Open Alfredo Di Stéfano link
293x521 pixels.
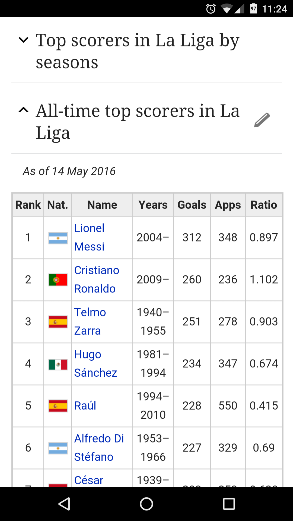(x=99, y=448)
